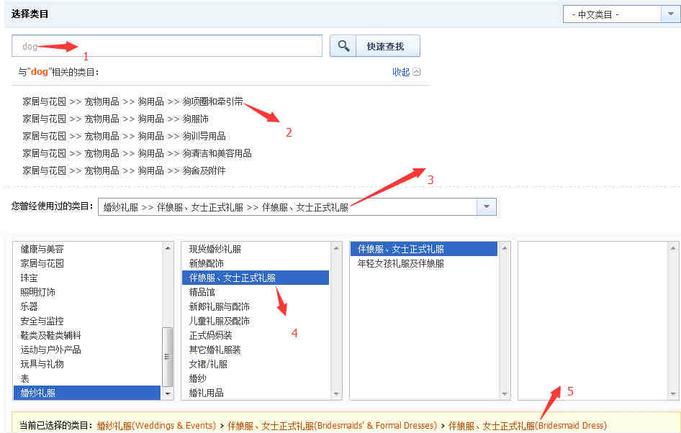Focus the category search input field
Viewport: 681px width, 433px height.
pyautogui.click(x=167, y=46)
